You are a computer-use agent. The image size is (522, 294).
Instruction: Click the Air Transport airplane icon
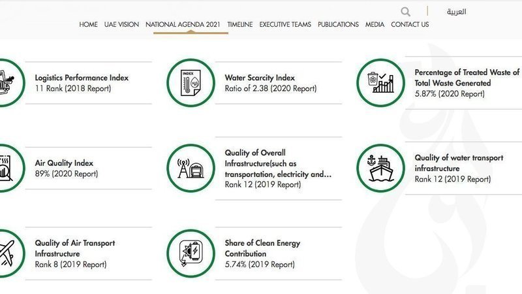point(7,253)
